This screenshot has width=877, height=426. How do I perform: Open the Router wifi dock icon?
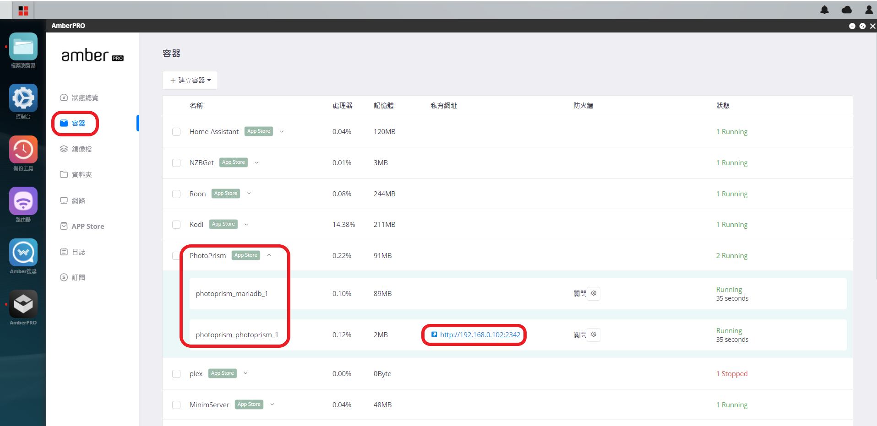[x=23, y=201]
